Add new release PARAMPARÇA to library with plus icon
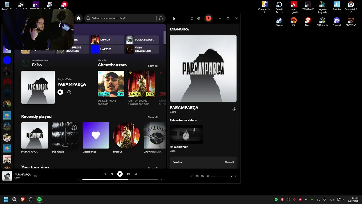This screenshot has width=362, height=204. tap(69, 92)
